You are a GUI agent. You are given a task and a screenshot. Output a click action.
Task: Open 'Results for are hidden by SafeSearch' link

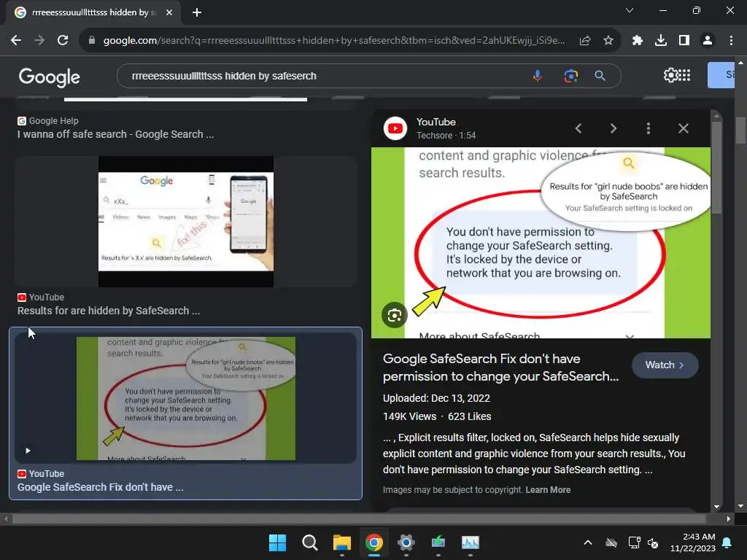109,311
